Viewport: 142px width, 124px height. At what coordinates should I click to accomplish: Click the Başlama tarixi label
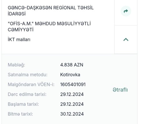pyautogui.click(x=23, y=104)
